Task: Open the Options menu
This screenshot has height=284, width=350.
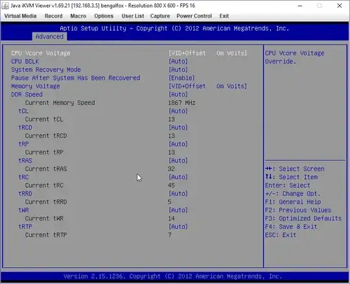Action: 104,16
